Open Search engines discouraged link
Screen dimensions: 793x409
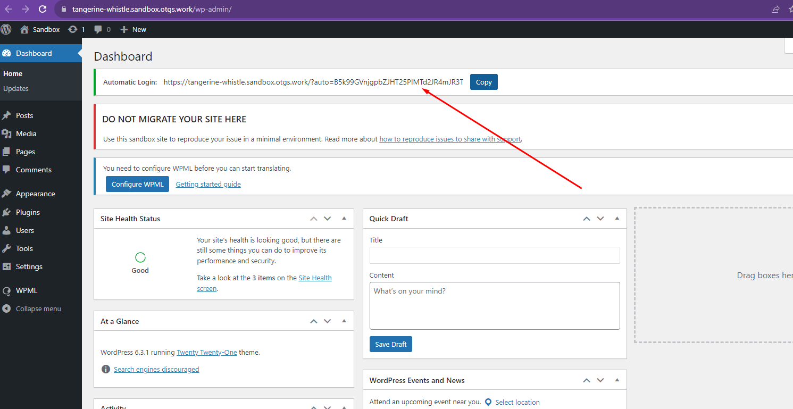156,369
